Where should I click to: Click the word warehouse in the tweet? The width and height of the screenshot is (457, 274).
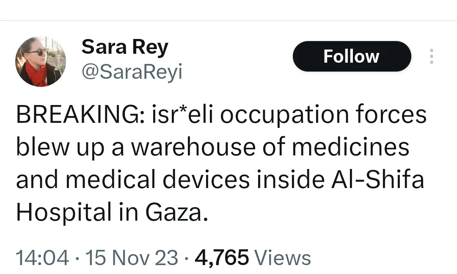pyautogui.click(x=193, y=147)
